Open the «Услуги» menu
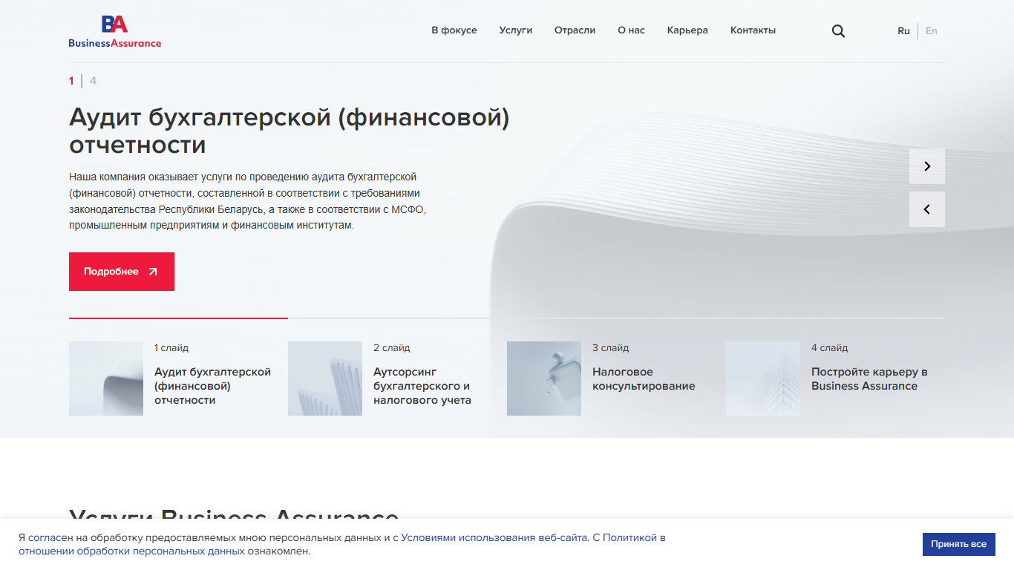Viewport: 1014px width, 570px height. 516,30
